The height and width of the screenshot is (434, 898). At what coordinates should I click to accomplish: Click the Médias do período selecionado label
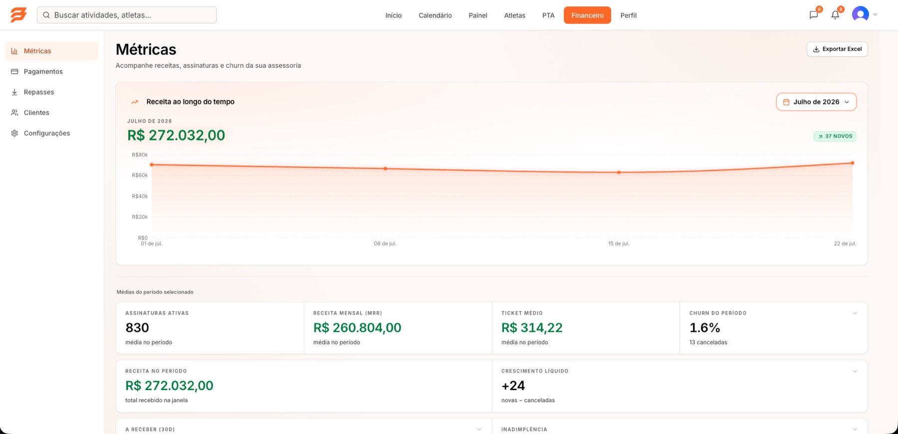[155, 292]
